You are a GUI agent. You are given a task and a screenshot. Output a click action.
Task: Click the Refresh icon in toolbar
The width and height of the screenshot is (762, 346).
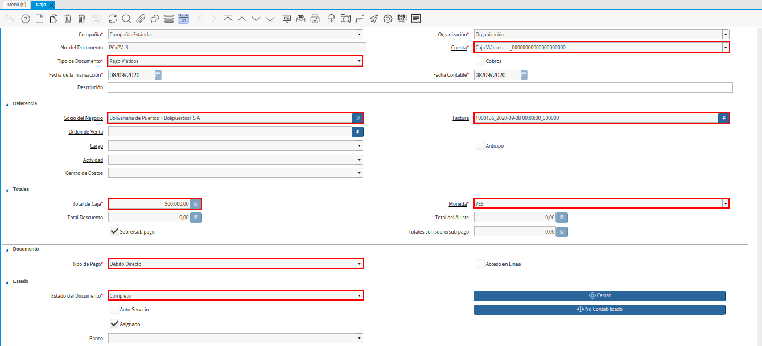(x=112, y=19)
